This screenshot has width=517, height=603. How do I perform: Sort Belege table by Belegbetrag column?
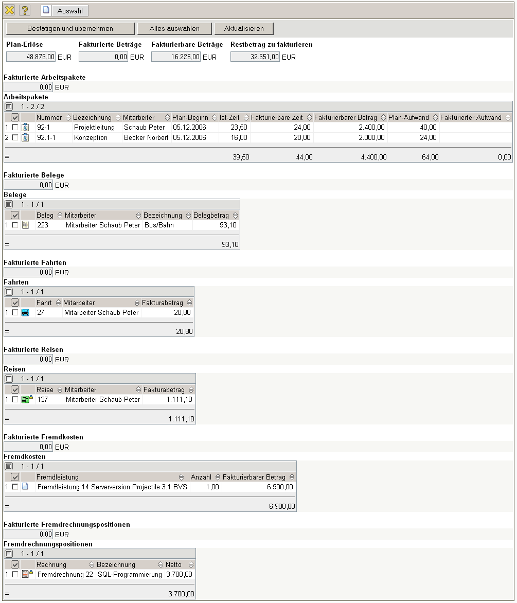(x=235, y=216)
